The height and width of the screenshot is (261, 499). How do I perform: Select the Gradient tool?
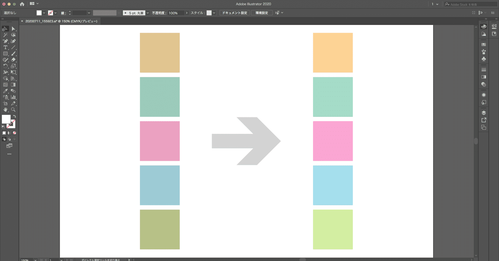coord(13,85)
